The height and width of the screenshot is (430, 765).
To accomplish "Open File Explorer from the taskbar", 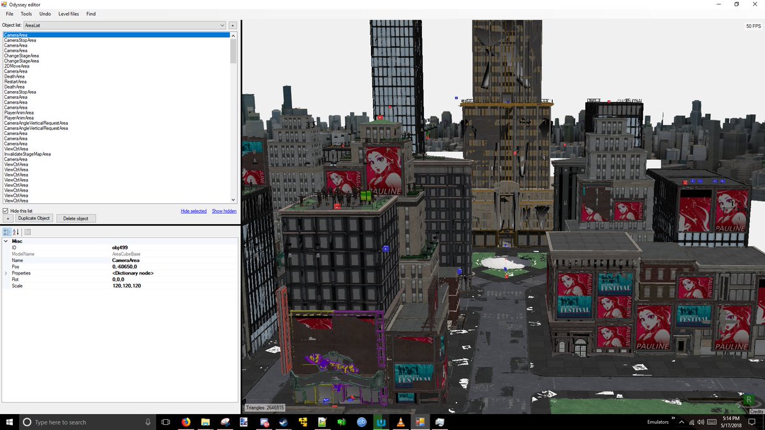I will [x=206, y=422].
